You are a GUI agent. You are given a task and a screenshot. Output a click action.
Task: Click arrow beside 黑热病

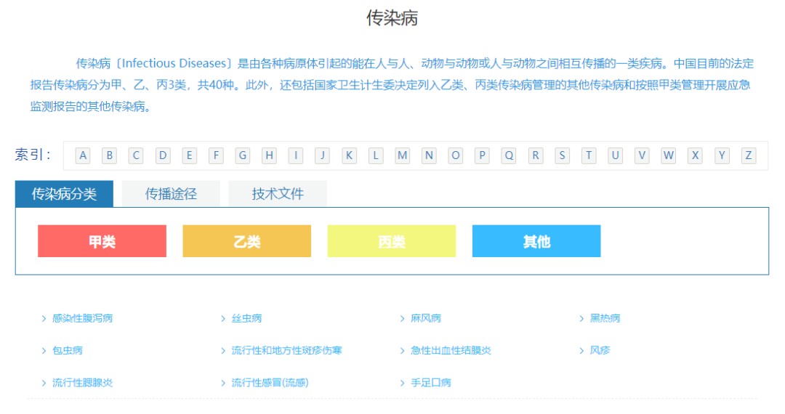[x=582, y=318]
